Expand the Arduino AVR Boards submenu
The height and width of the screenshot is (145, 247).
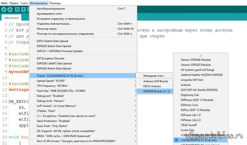click(x=155, y=81)
